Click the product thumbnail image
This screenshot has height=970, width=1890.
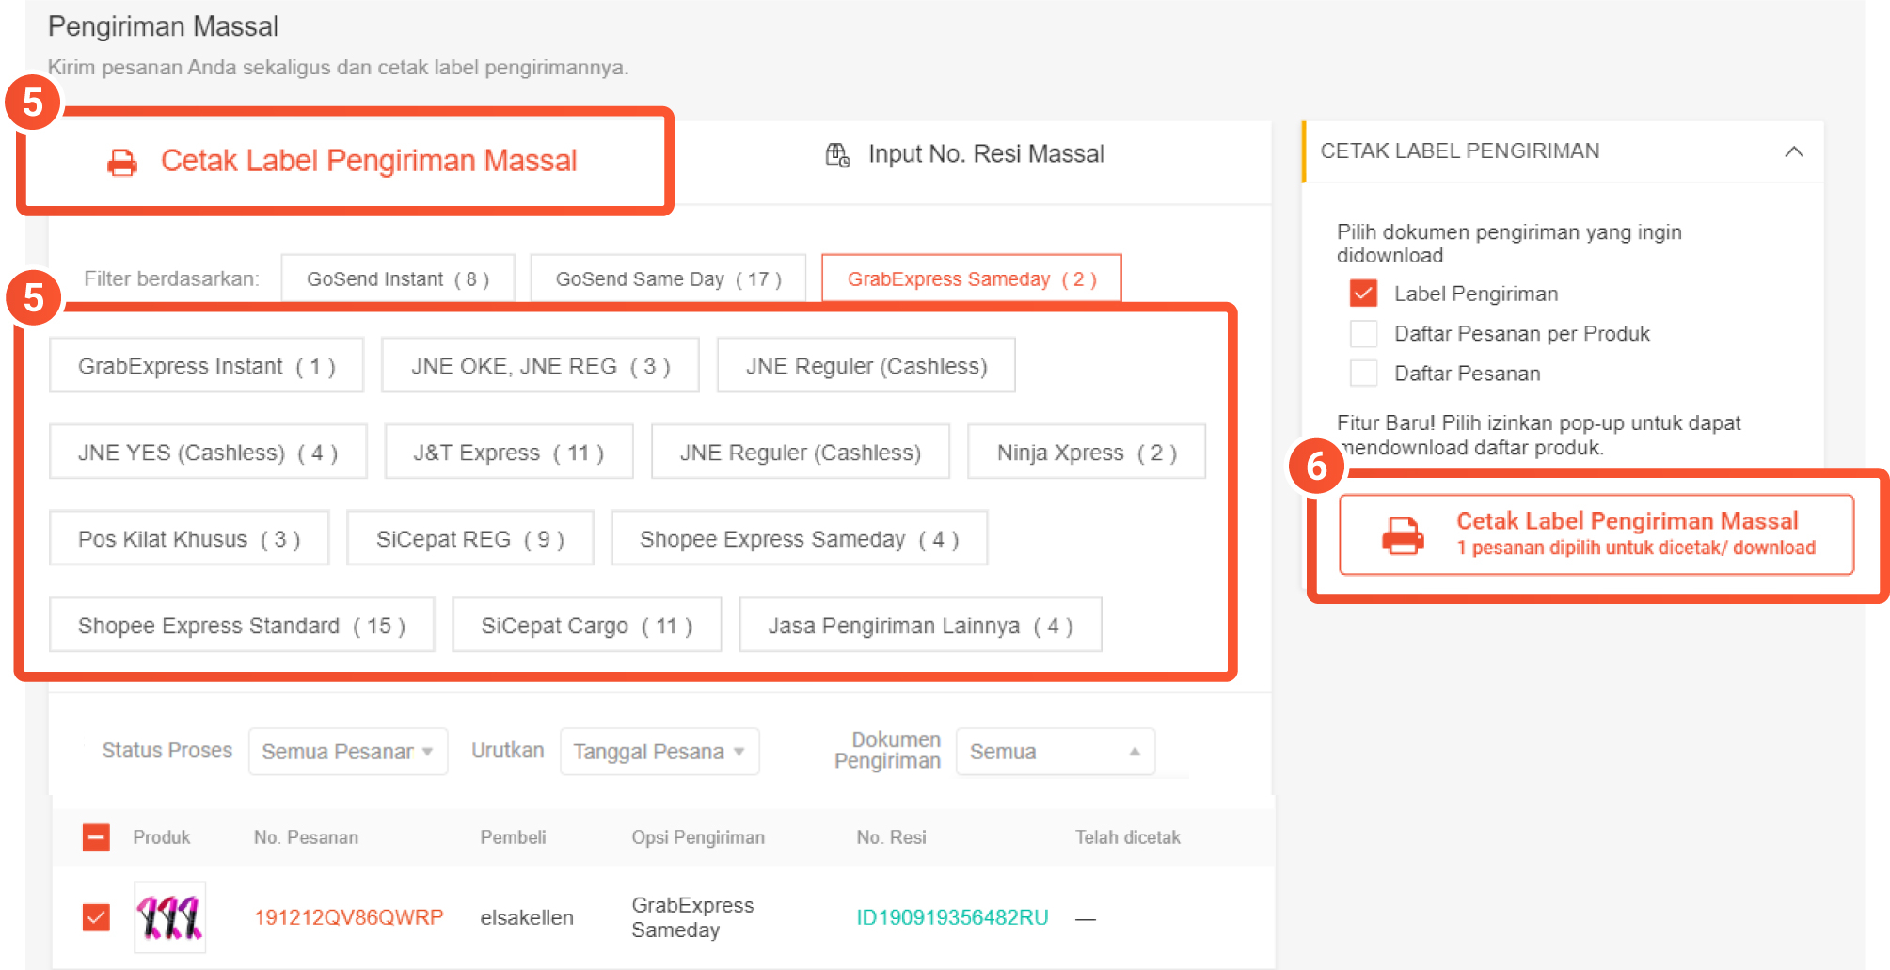tap(169, 917)
